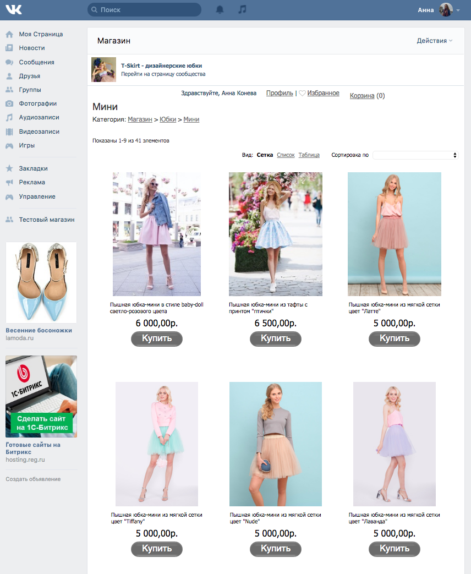
Task: Open Новости in the left menu
Action: point(32,48)
